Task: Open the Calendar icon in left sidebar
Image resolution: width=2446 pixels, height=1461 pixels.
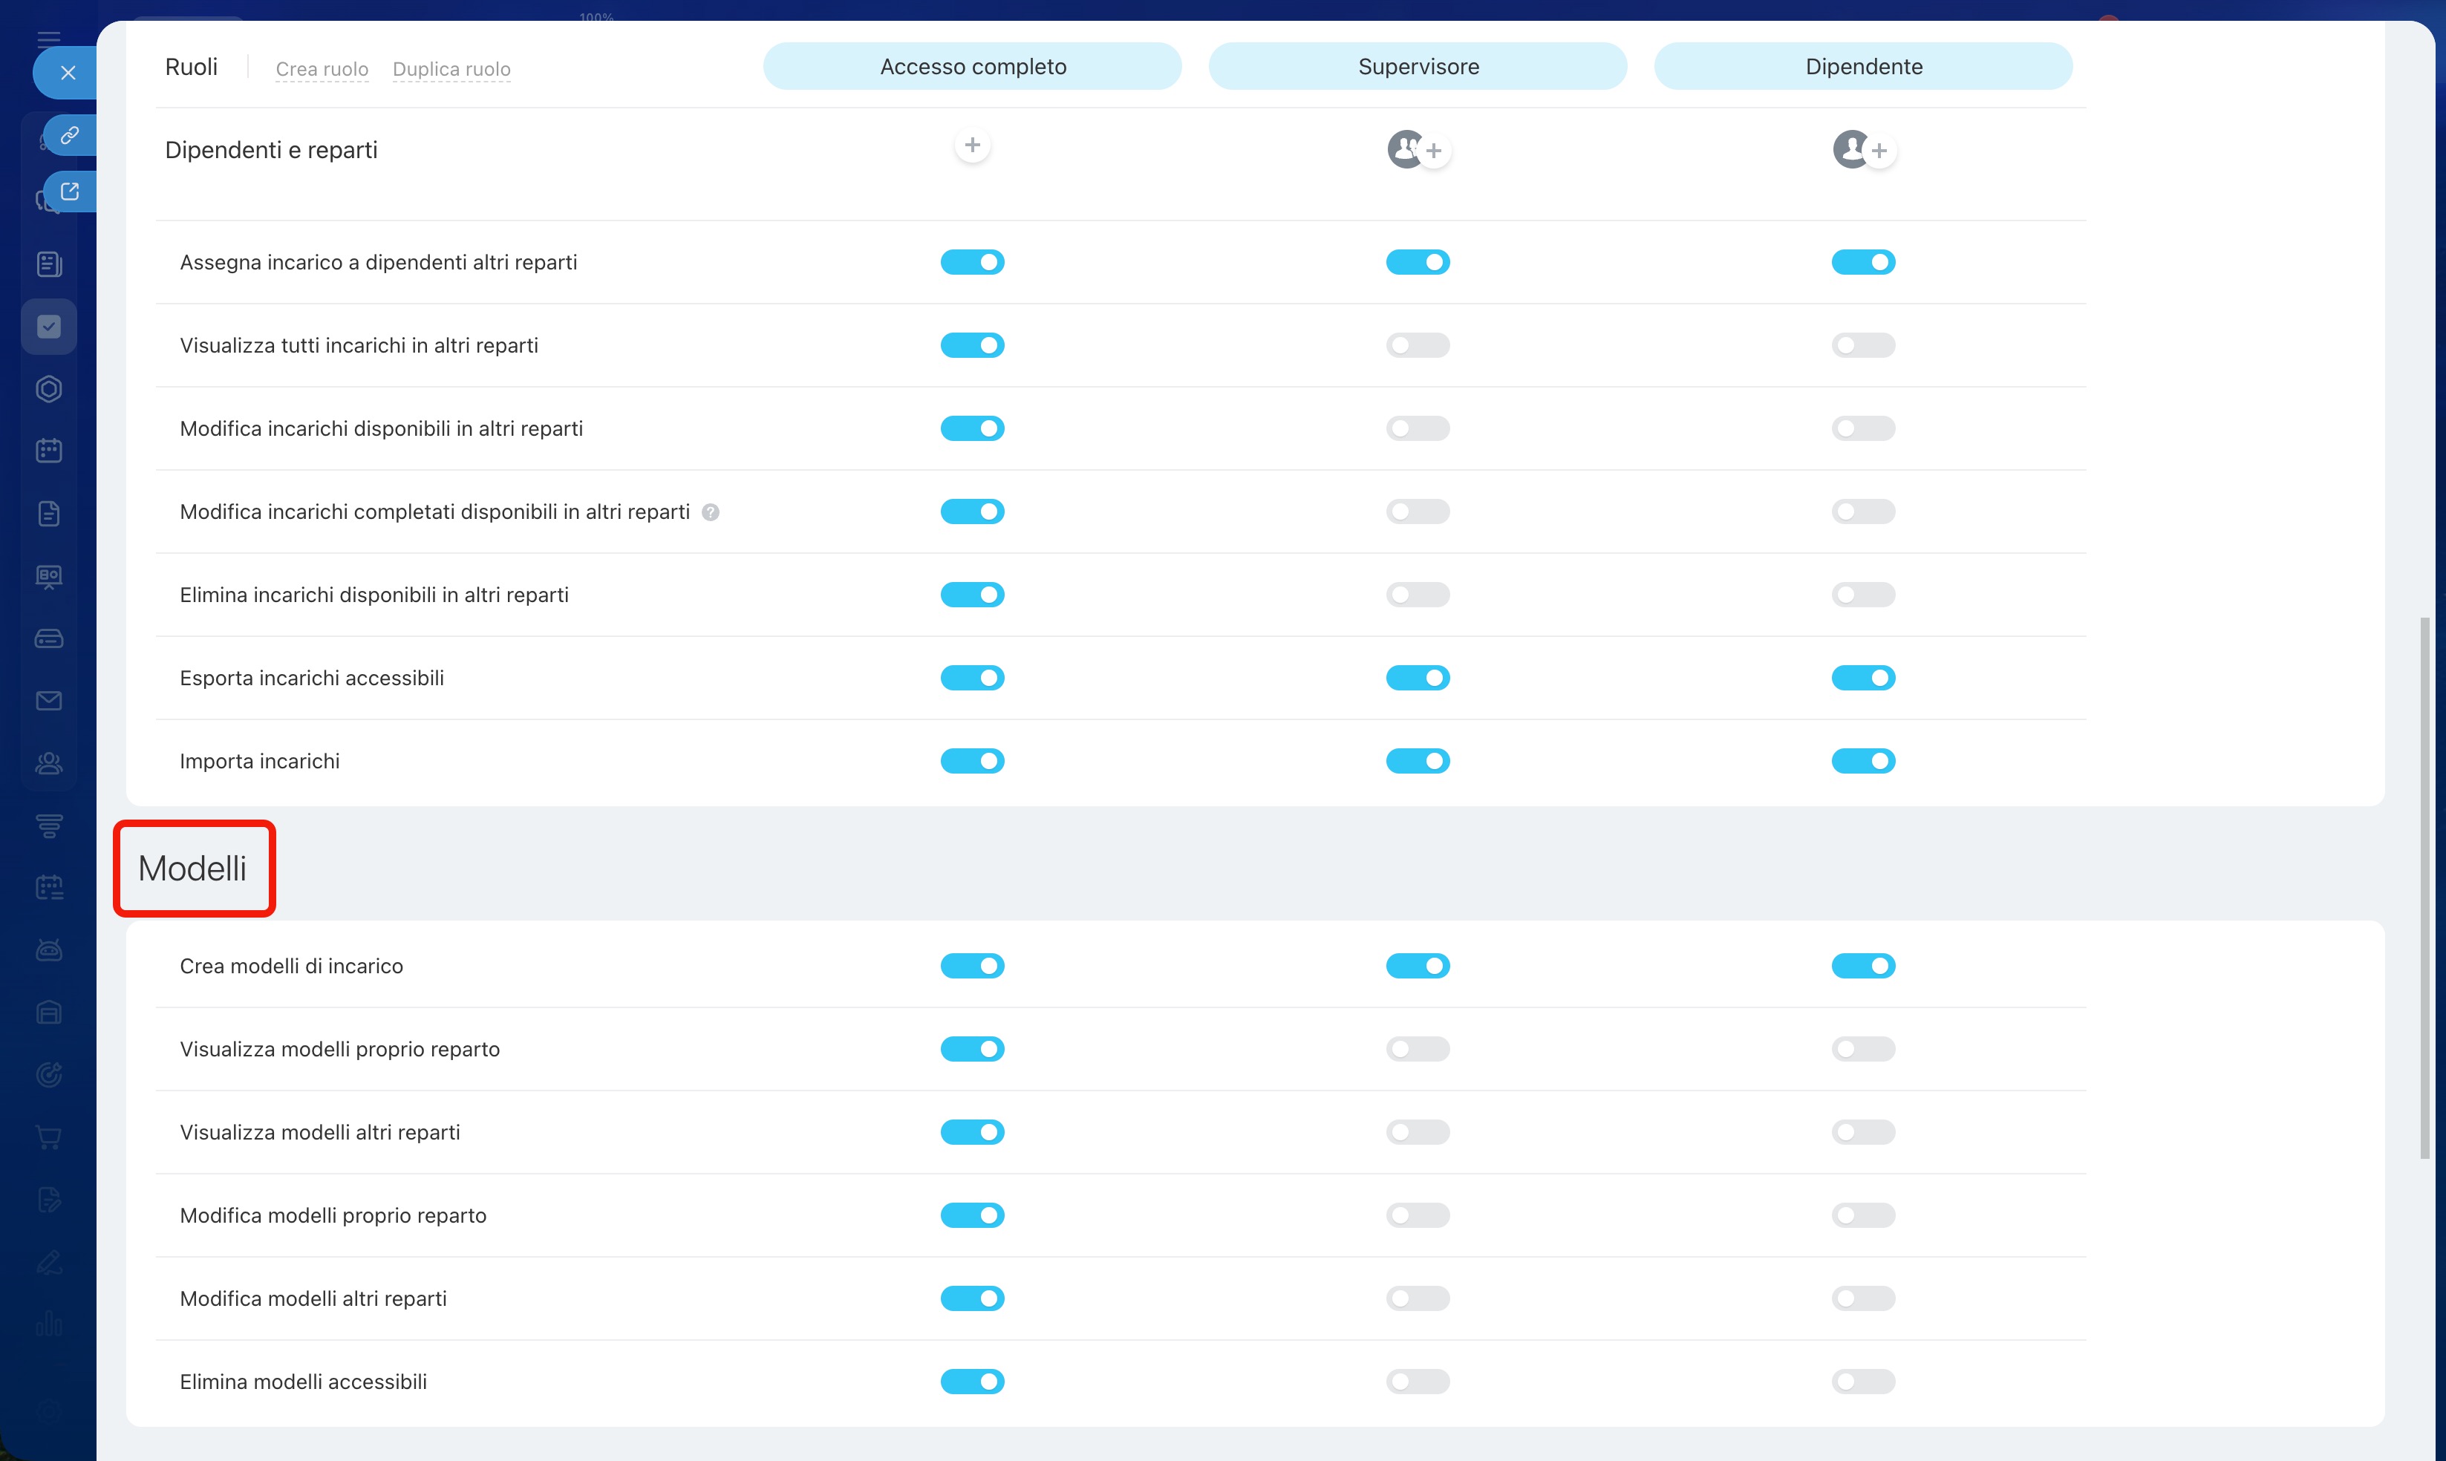Action: coord(49,451)
